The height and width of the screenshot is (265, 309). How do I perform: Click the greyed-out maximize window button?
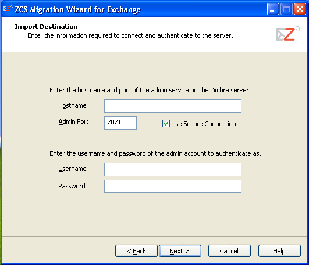coord(286,9)
